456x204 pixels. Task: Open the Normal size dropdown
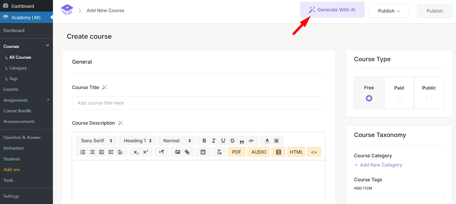[x=177, y=141]
